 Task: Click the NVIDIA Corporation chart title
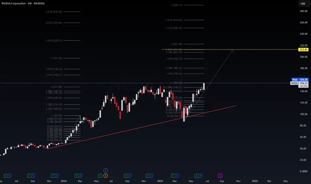pyautogui.click(x=23, y=3)
